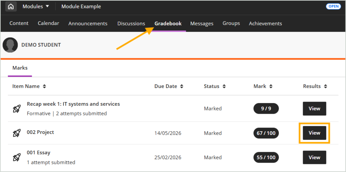This screenshot has width=346, height=172.
Task: Select the Gradebook tab
Action: point(168,24)
